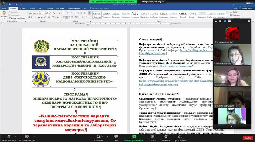This screenshot has width=255, height=142.
Task: Click the multilevel list icon
Action: 73,13
